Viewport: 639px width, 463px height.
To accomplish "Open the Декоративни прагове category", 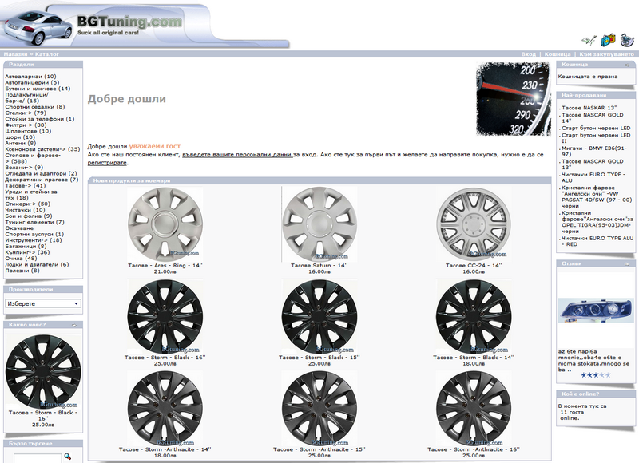I will click(x=42, y=180).
